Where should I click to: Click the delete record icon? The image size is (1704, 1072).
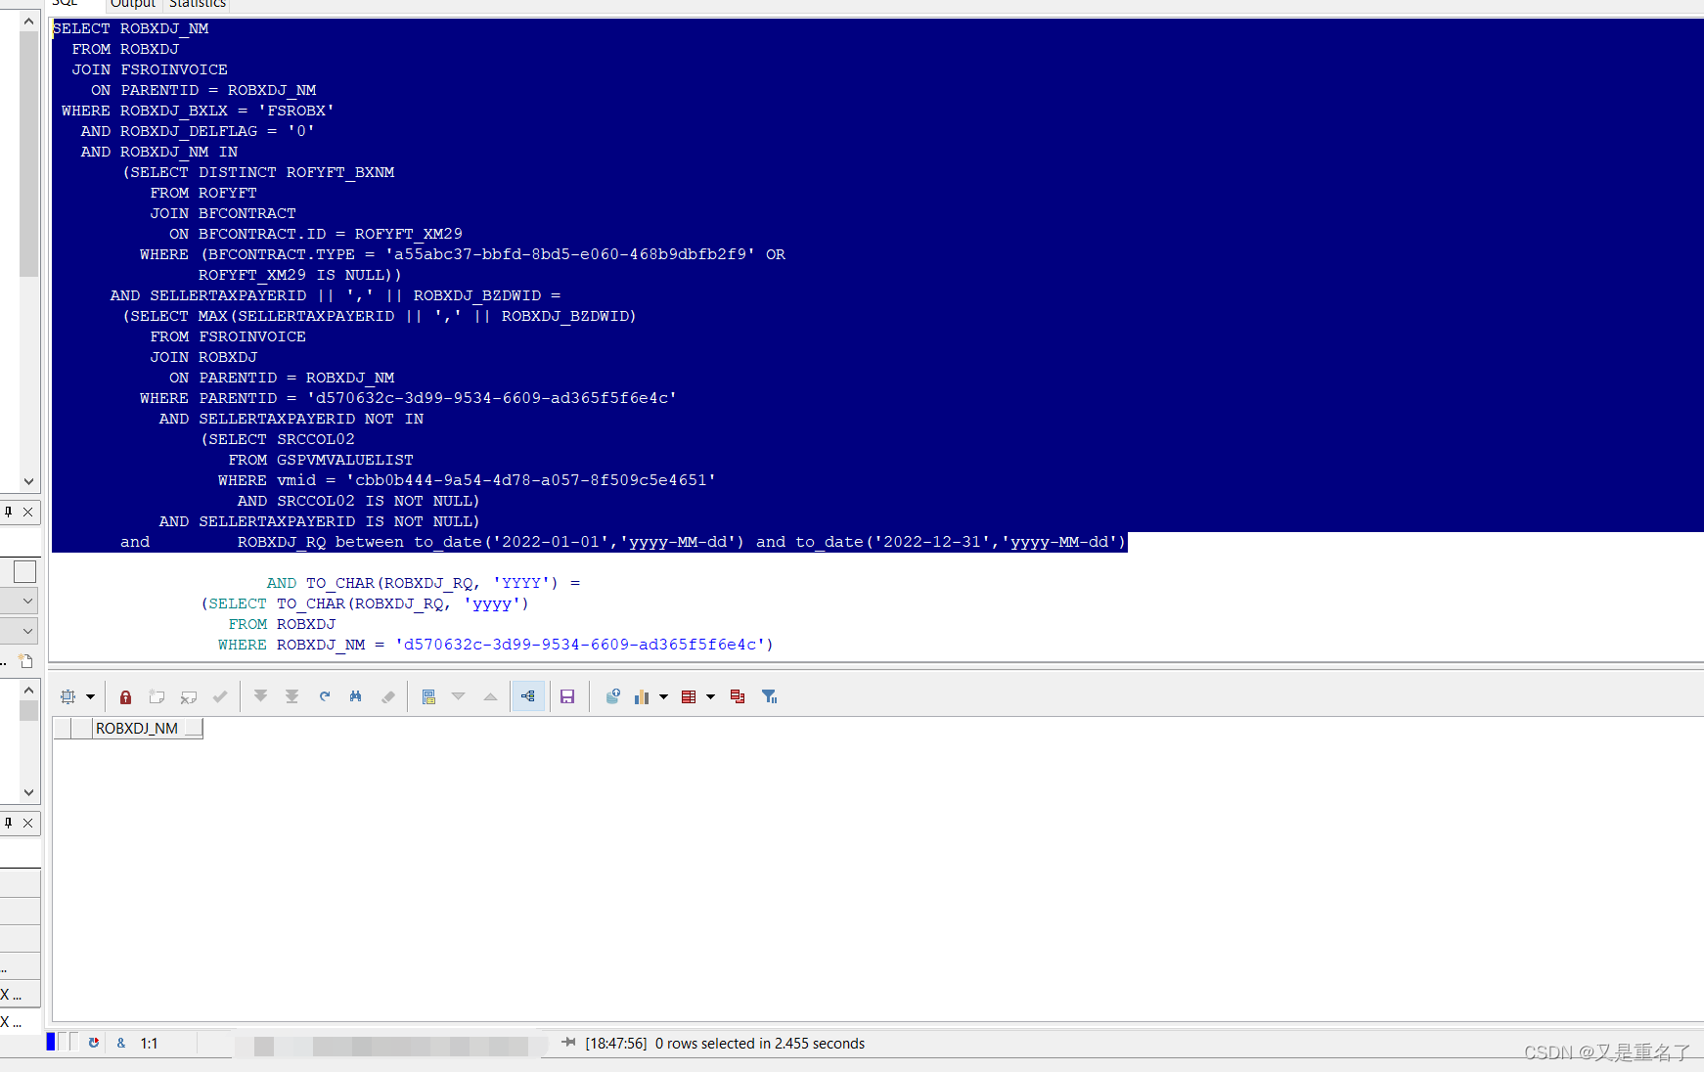pos(189,696)
